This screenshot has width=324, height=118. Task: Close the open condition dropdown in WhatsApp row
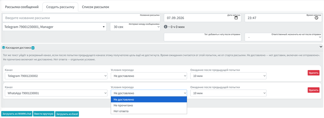149,93
